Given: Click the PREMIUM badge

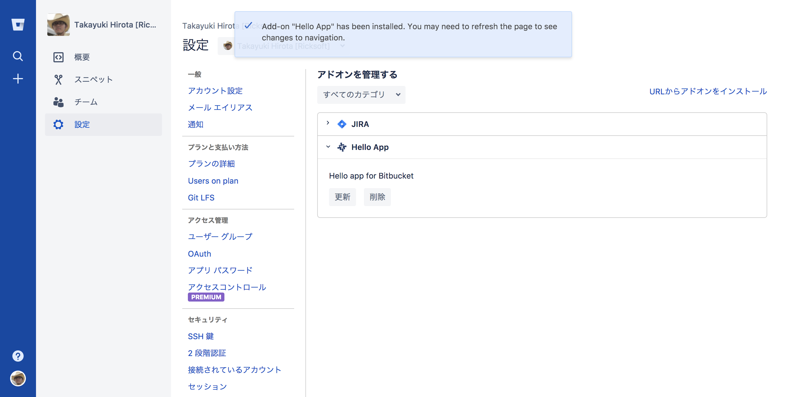Looking at the screenshot, I should pos(206,297).
